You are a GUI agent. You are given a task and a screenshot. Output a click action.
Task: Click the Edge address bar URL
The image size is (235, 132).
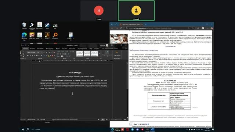point(150,28)
